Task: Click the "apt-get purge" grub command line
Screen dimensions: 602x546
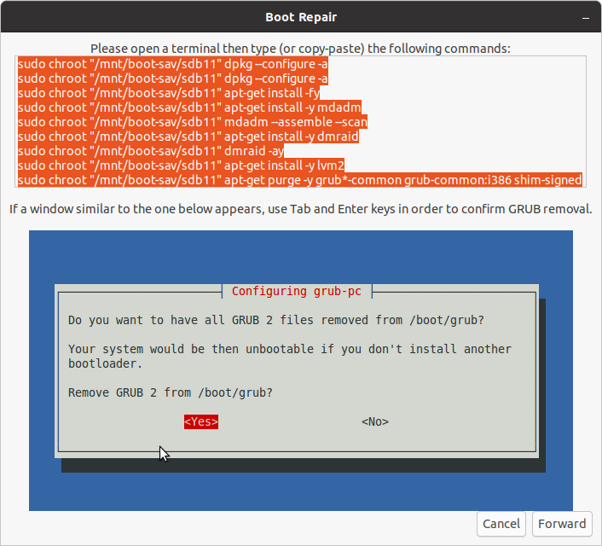Action: tap(299, 181)
